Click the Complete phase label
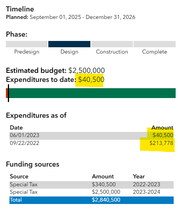 point(154,52)
